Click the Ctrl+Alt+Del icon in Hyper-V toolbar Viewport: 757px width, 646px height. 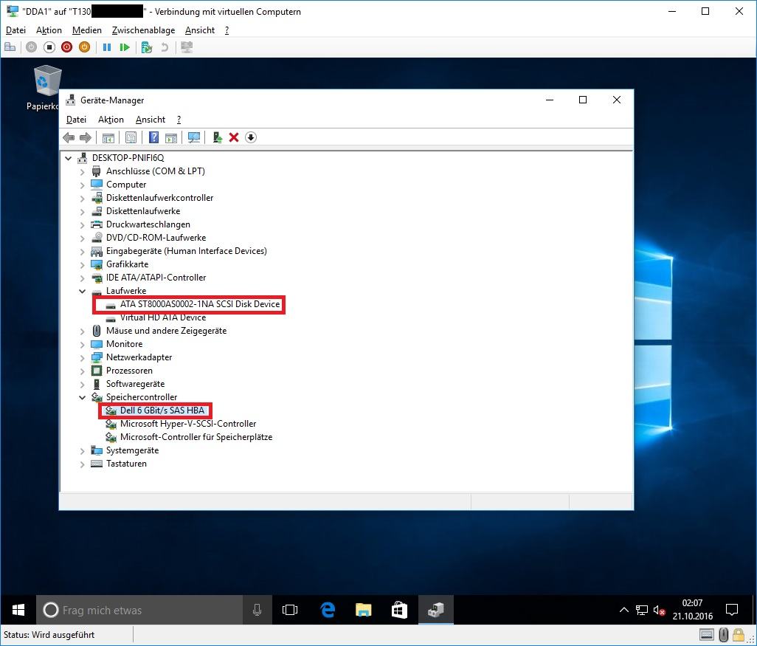[x=10, y=47]
